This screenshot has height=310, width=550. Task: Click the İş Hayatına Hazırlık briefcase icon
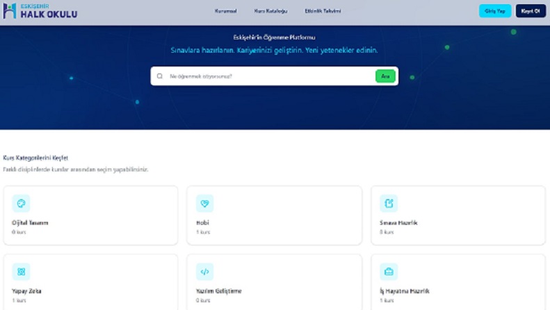pos(389,272)
